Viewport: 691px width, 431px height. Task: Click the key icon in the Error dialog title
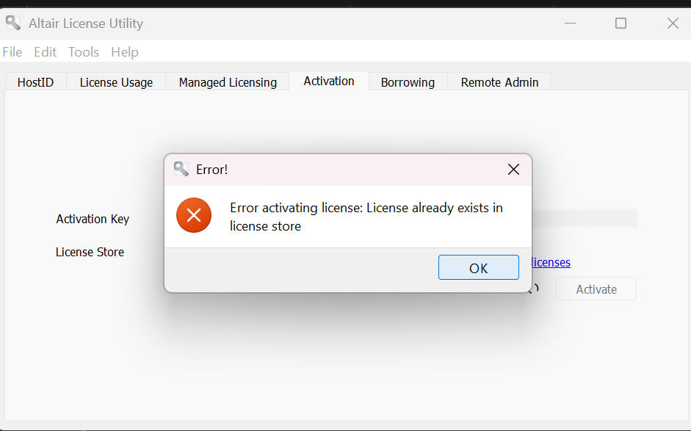pyautogui.click(x=181, y=169)
